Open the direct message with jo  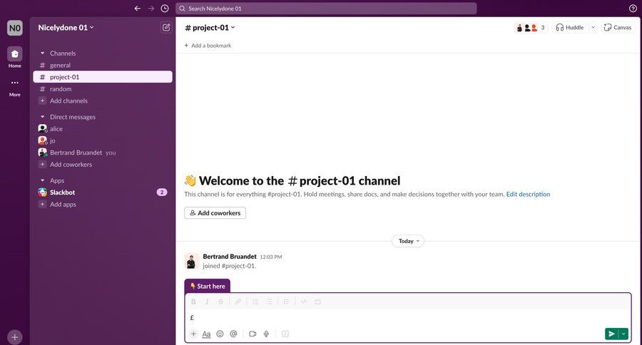[x=103, y=140]
